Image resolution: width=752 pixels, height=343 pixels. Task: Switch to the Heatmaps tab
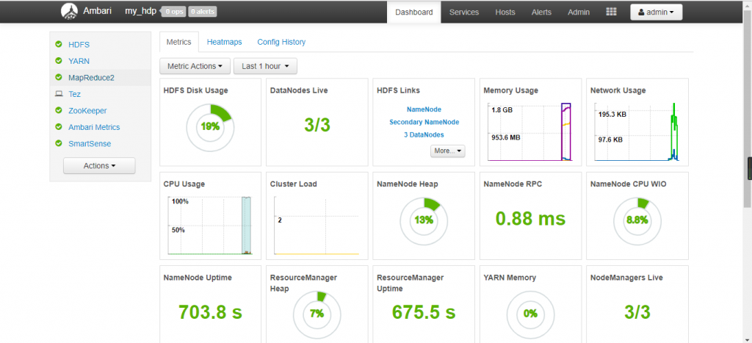pos(225,42)
